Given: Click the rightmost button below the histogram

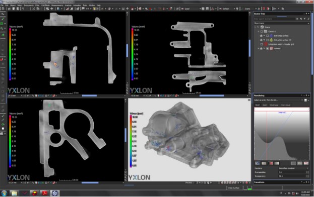Looking at the screenshot, I should [x=306, y=163].
